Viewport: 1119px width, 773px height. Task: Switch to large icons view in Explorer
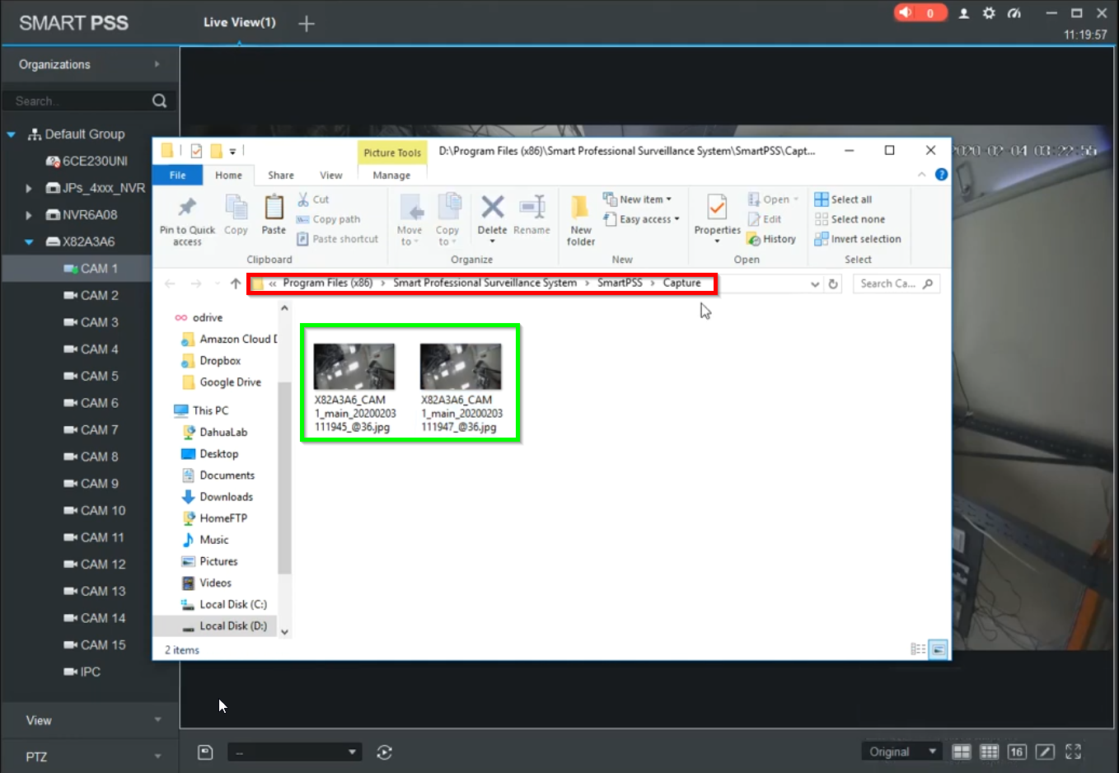click(x=939, y=649)
